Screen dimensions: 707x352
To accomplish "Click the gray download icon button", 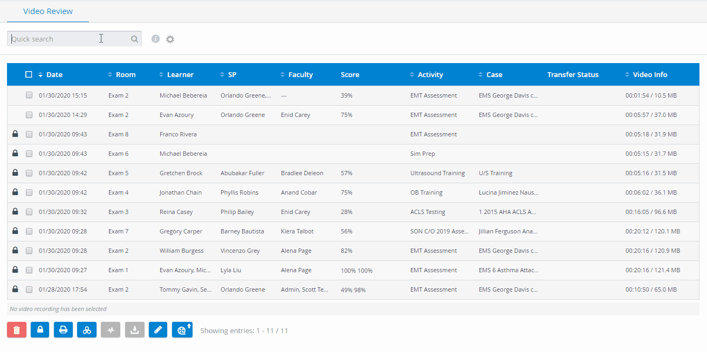I will tap(134, 330).
